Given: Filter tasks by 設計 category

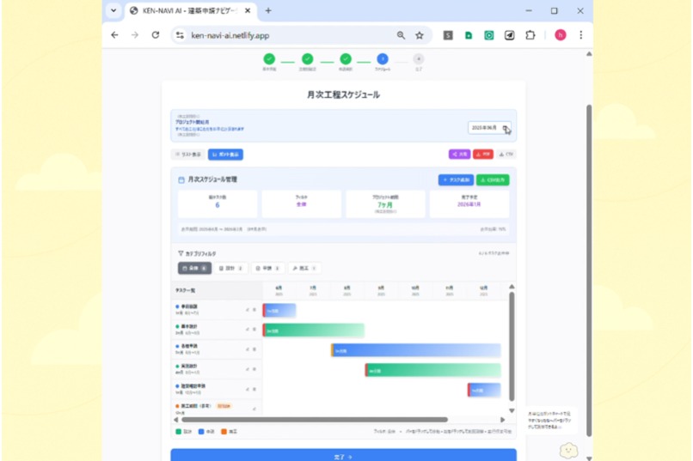Looking at the screenshot, I should (x=230, y=268).
